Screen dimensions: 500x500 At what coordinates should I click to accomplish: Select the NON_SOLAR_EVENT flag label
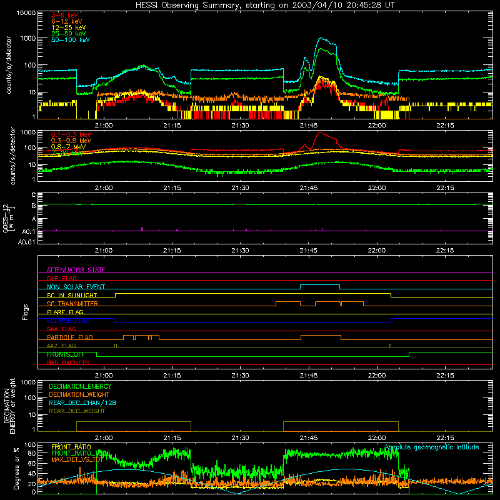click(x=76, y=287)
